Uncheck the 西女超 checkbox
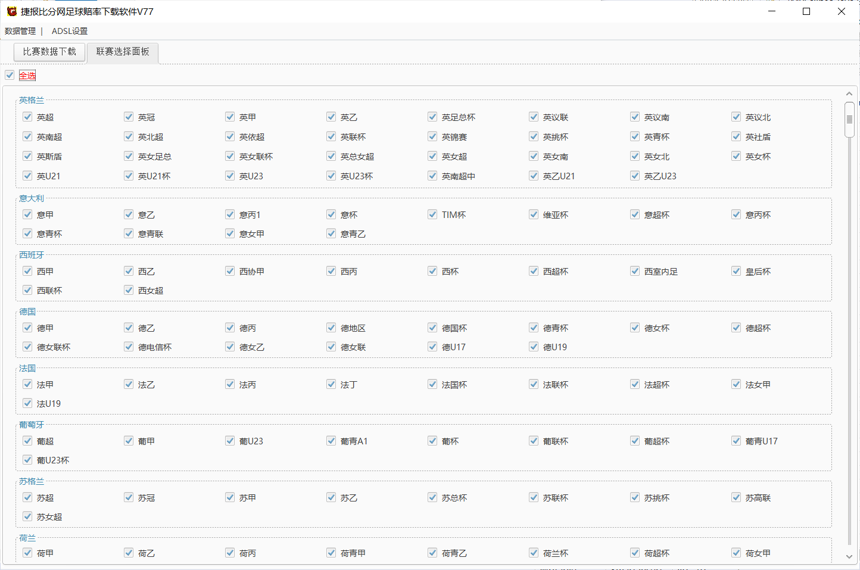Screen dimensions: 860x570 coord(129,290)
